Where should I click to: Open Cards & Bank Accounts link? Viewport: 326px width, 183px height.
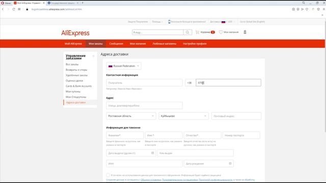(78, 86)
